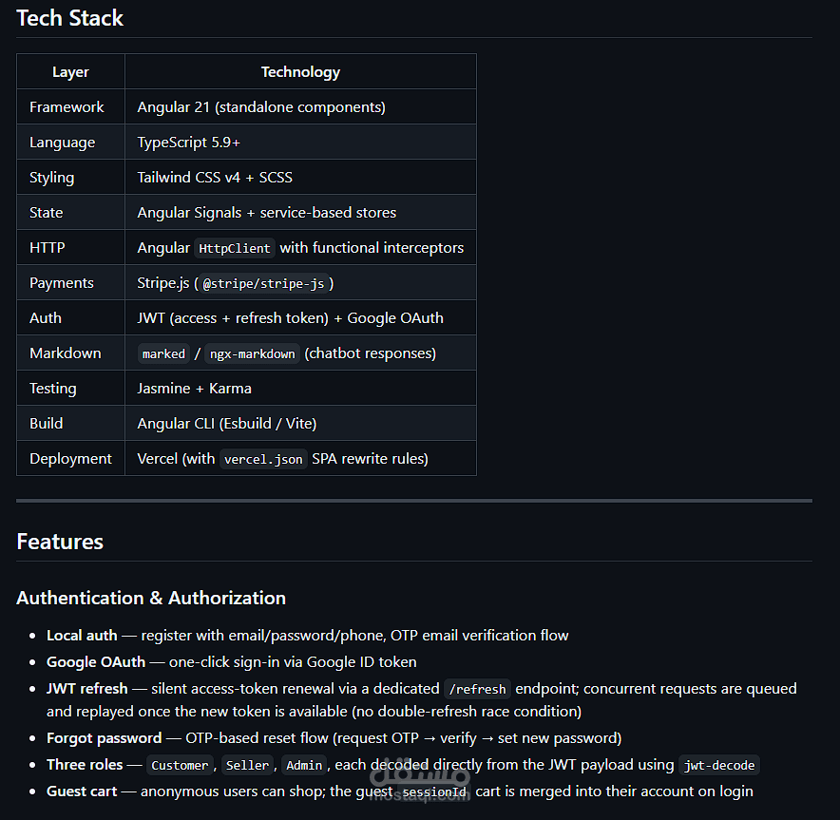Click the Angular 21 framework cell
The height and width of the screenshot is (820, 840).
[x=261, y=106]
